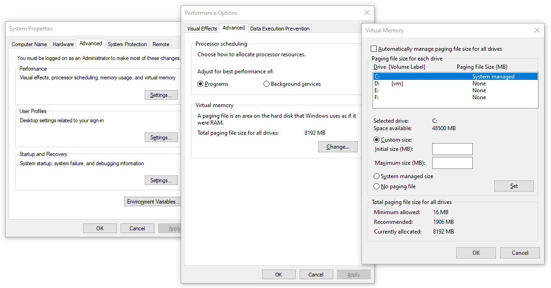Click Apply in Performance Options

[354, 274]
